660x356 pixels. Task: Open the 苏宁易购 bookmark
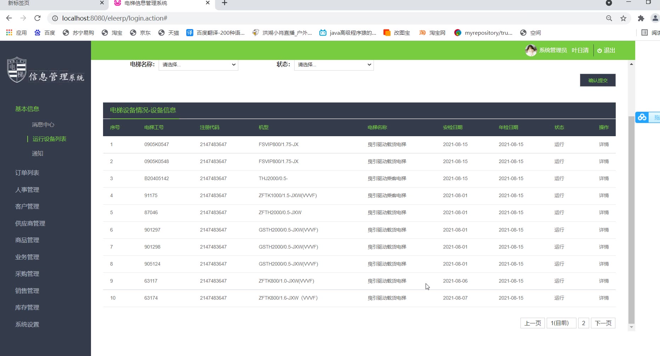tap(78, 33)
